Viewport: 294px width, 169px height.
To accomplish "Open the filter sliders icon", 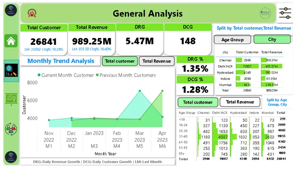I will [285, 13].
